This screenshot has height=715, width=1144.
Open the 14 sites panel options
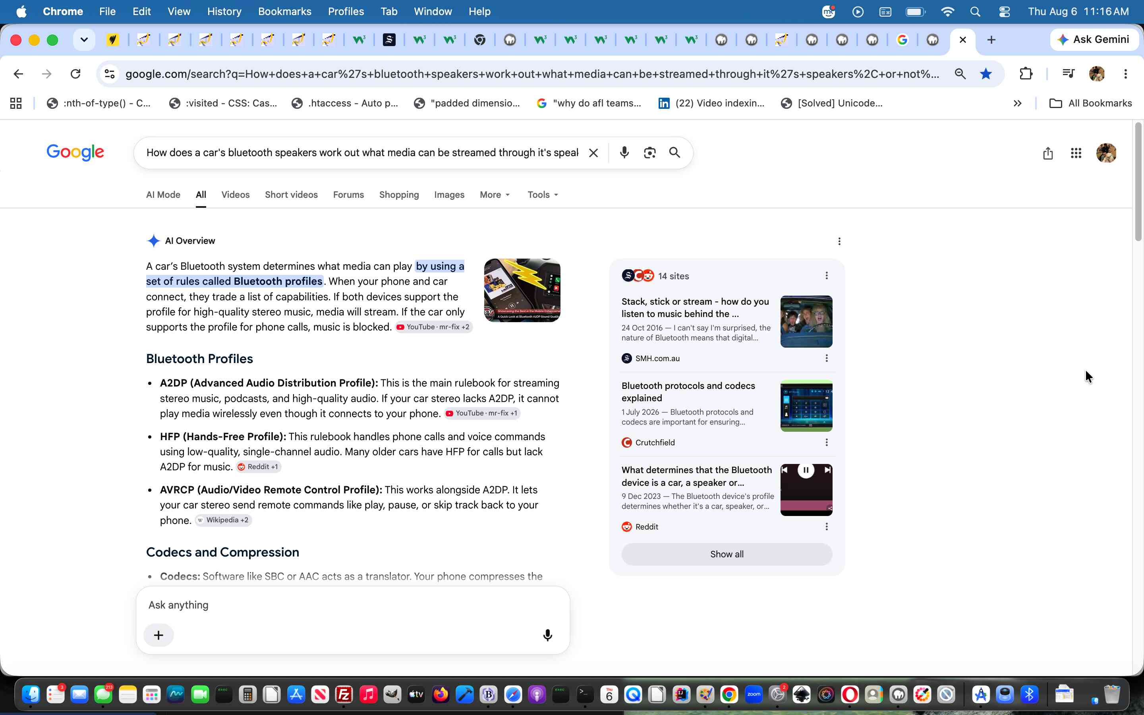coord(826,276)
